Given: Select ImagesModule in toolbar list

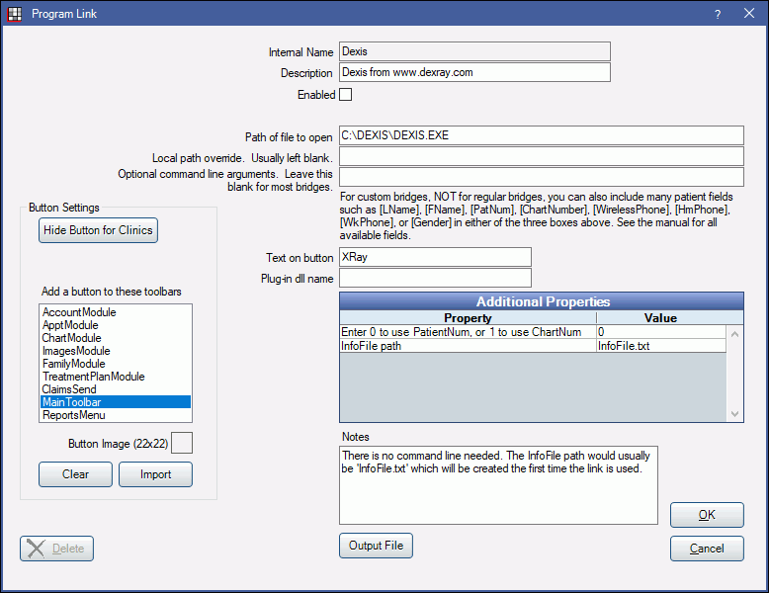Looking at the screenshot, I should pyautogui.click(x=116, y=351).
